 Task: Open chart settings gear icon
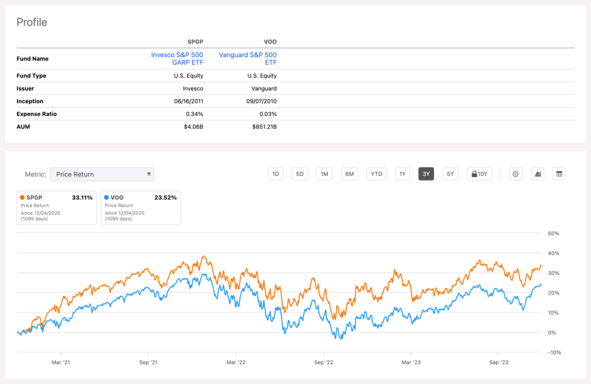pos(515,174)
